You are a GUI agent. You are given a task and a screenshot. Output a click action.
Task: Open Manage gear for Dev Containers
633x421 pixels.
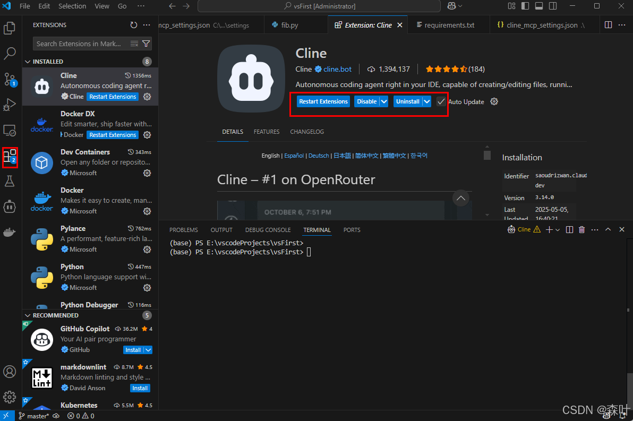click(147, 173)
